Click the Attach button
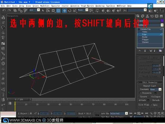The width and height of the screenshot is (165, 124). pyautogui.click(x=142, y=100)
